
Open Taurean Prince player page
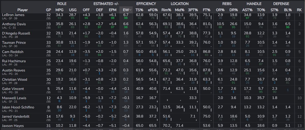[x=14, y=42]
